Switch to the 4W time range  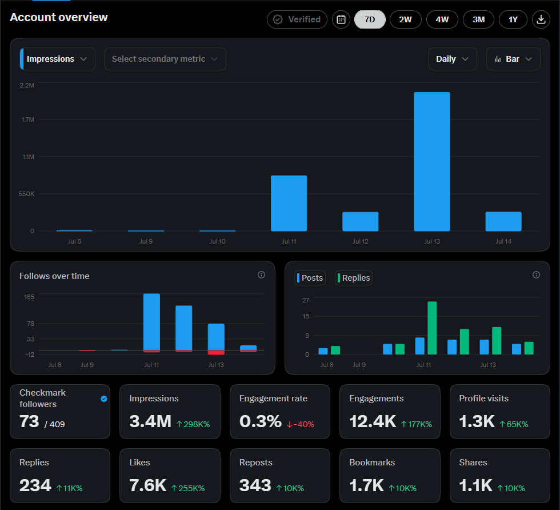point(442,19)
